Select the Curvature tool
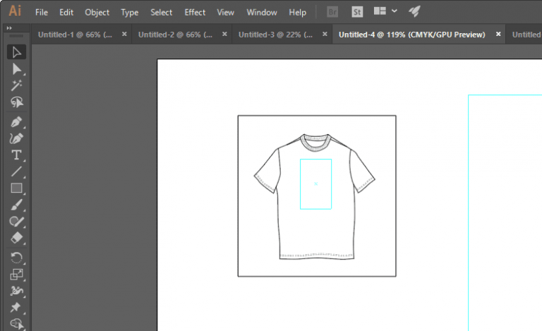The width and height of the screenshot is (542, 331). pos(16,138)
